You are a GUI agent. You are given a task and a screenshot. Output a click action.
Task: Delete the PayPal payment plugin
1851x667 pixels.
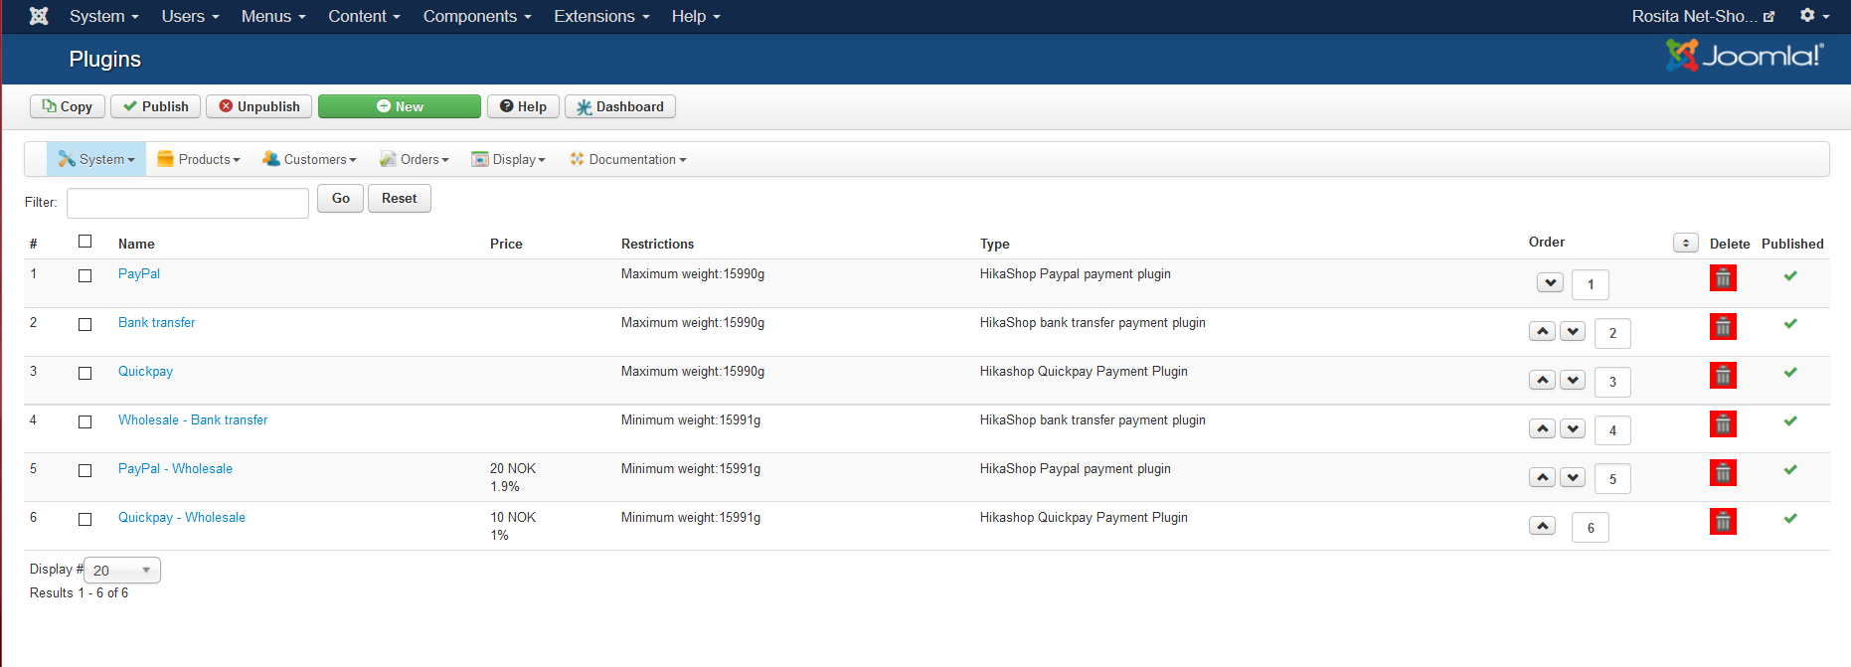click(x=1723, y=278)
